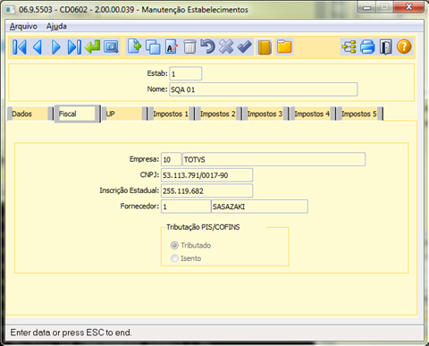Open the hierarchy tree icon
Screen dimensions: 429x346
pyautogui.click(x=349, y=47)
